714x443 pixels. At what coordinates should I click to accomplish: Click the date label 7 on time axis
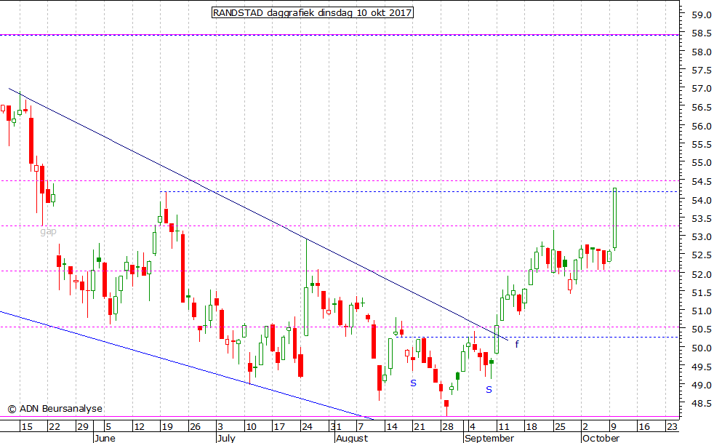point(361,427)
